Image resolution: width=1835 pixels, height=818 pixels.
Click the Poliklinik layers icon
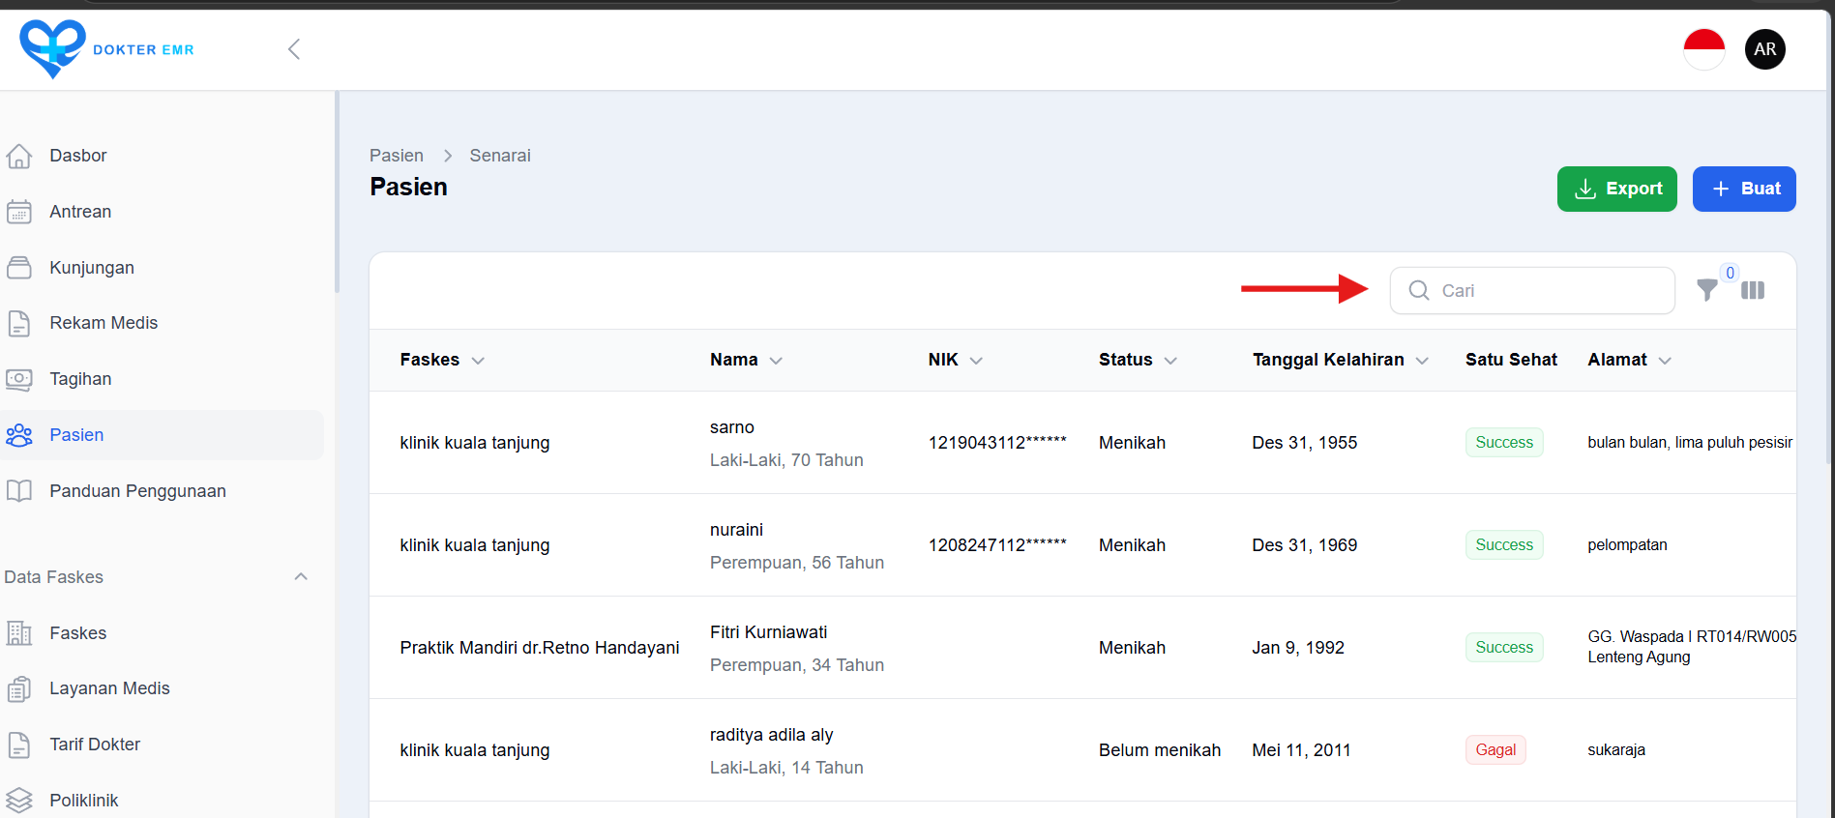[x=19, y=801]
